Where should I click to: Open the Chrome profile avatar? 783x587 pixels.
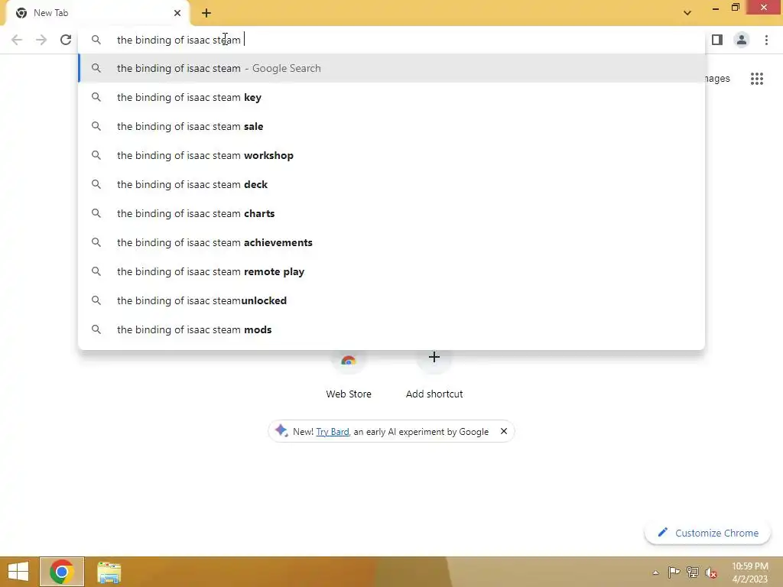[x=742, y=40]
